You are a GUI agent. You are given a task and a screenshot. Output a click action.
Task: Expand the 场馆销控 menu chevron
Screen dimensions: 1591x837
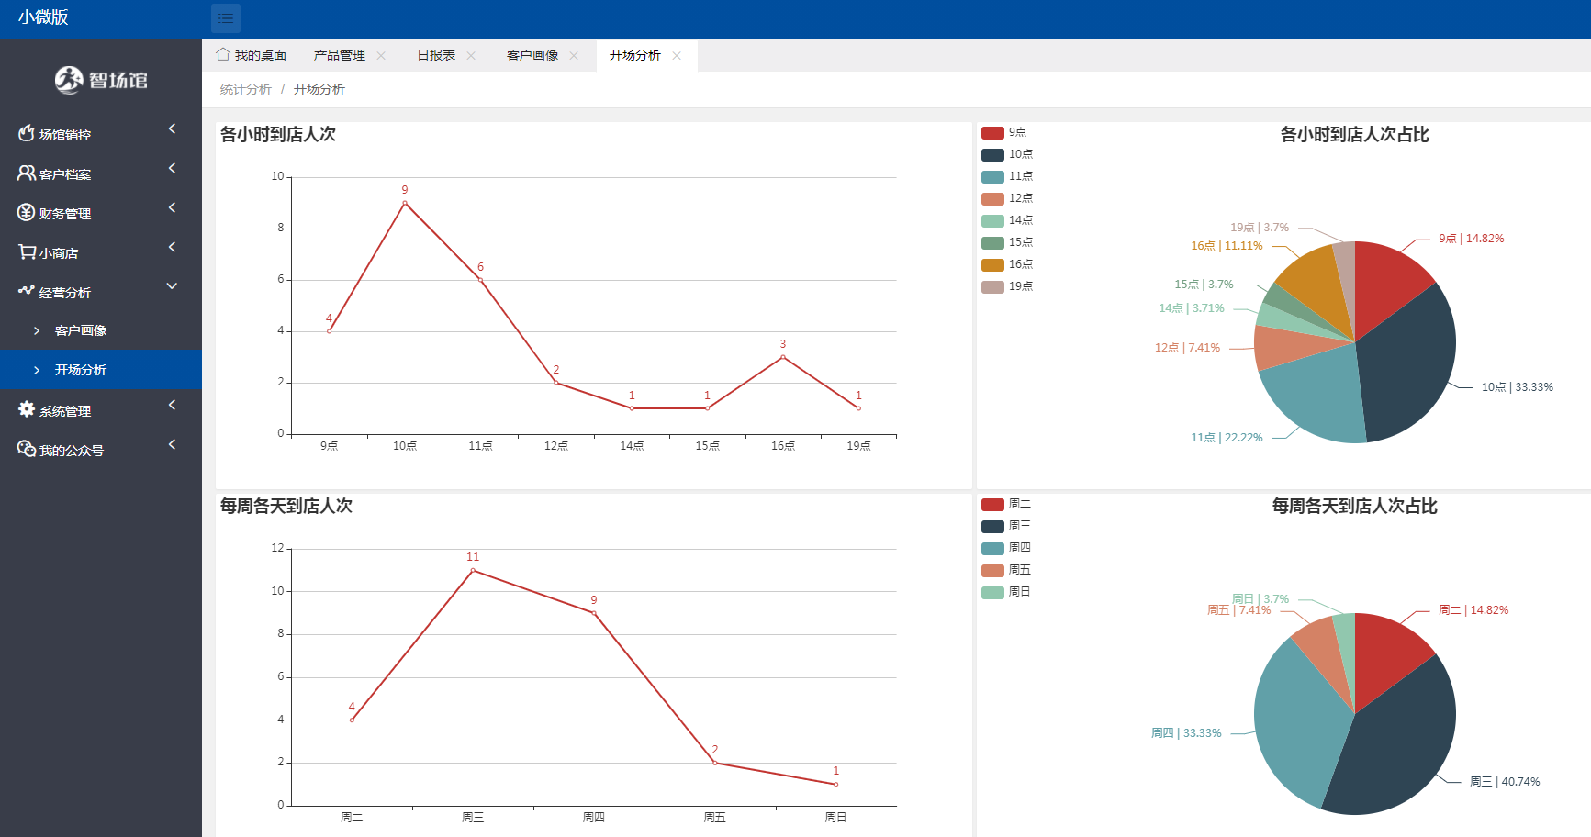(x=172, y=129)
